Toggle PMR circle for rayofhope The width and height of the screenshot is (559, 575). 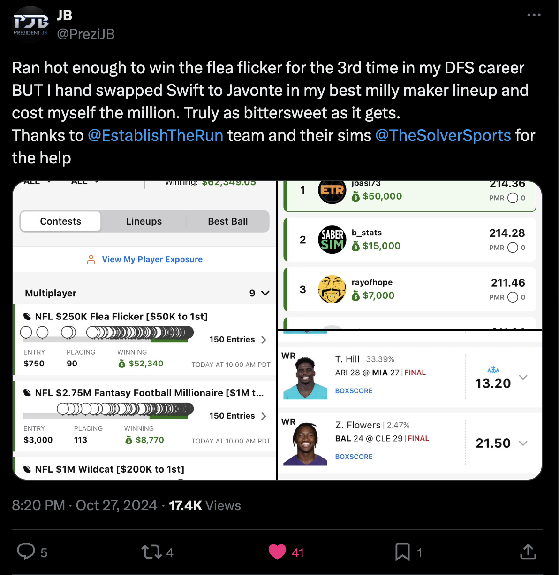pyautogui.click(x=513, y=297)
